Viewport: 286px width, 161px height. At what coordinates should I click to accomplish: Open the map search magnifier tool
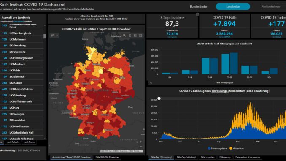click(x=124, y=35)
